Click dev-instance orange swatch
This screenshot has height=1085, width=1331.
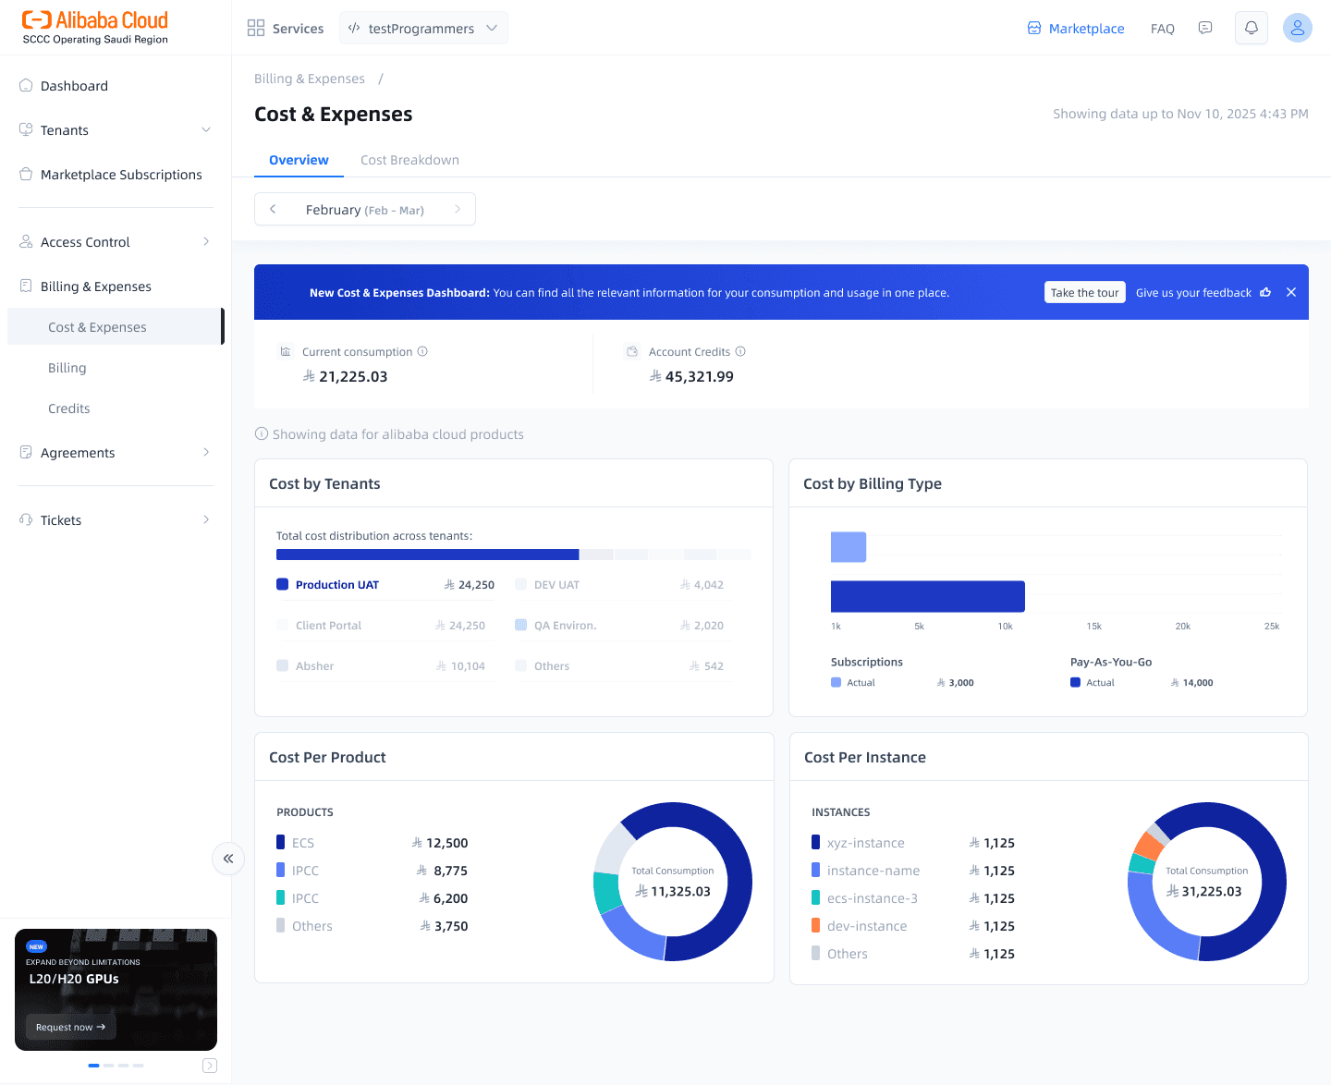tap(815, 925)
